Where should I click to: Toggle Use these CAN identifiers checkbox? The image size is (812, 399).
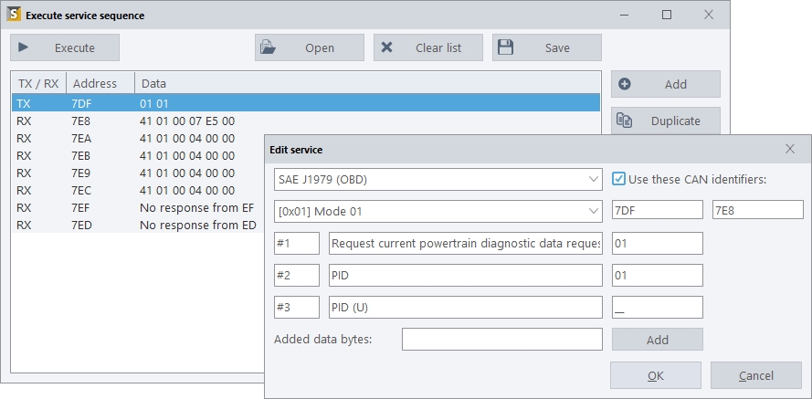[x=619, y=179]
